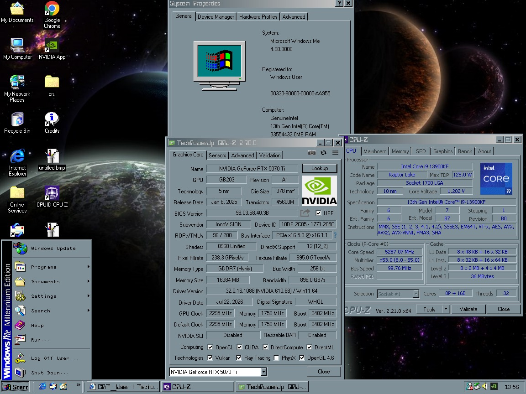Toggle OpenCL checkbox
This screenshot has width=526, height=394.
point(210,347)
